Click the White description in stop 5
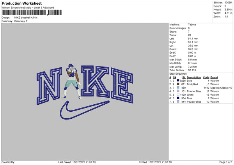 click(x=190, y=95)
